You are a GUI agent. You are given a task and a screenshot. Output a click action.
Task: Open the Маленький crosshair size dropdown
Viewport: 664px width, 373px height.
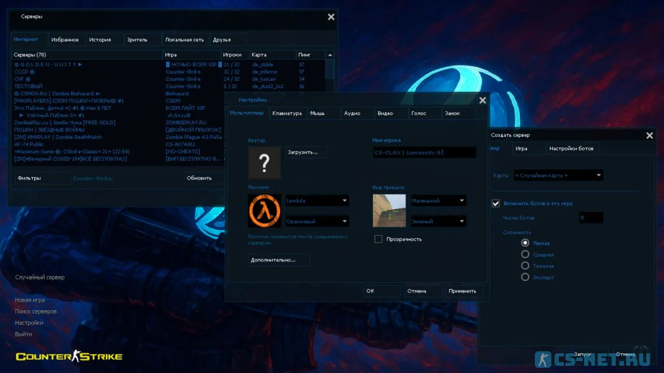coord(438,200)
